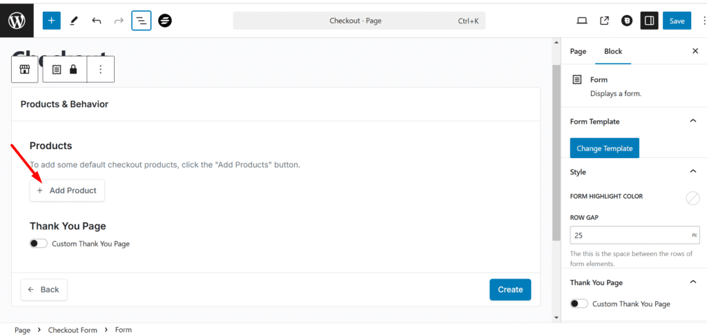Viewport: 707px width, 336px height.
Task: Enable Custom Thank You Page in form editor
Action: [x=39, y=244]
